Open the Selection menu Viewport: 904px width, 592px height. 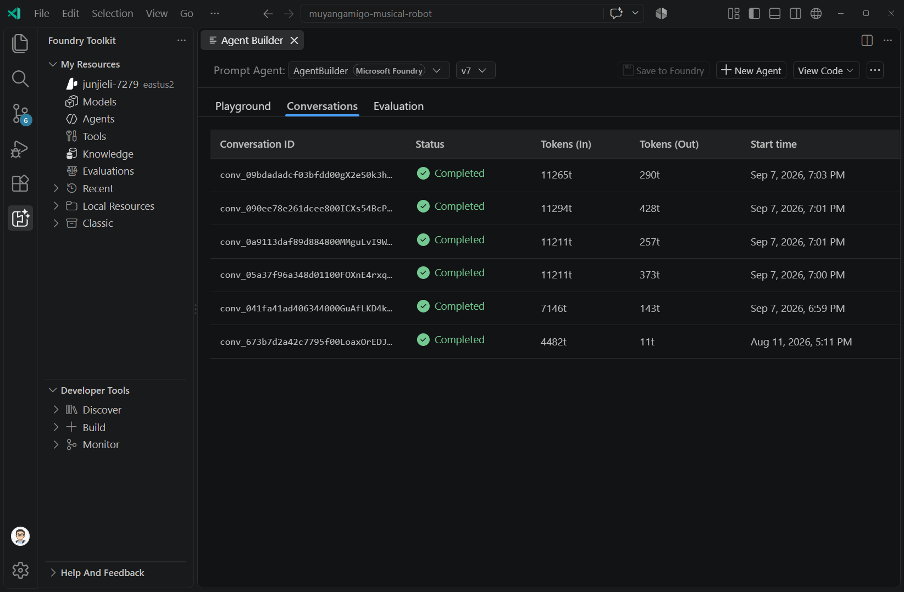pos(112,14)
